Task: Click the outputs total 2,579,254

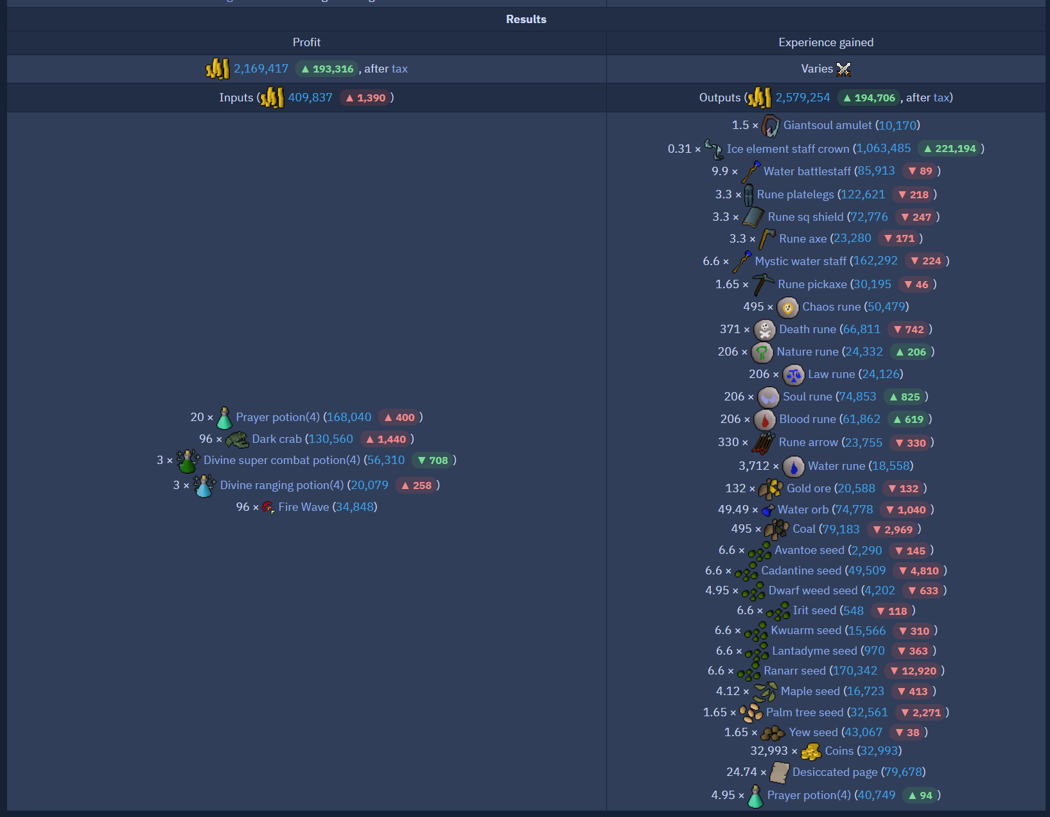Action: click(803, 98)
